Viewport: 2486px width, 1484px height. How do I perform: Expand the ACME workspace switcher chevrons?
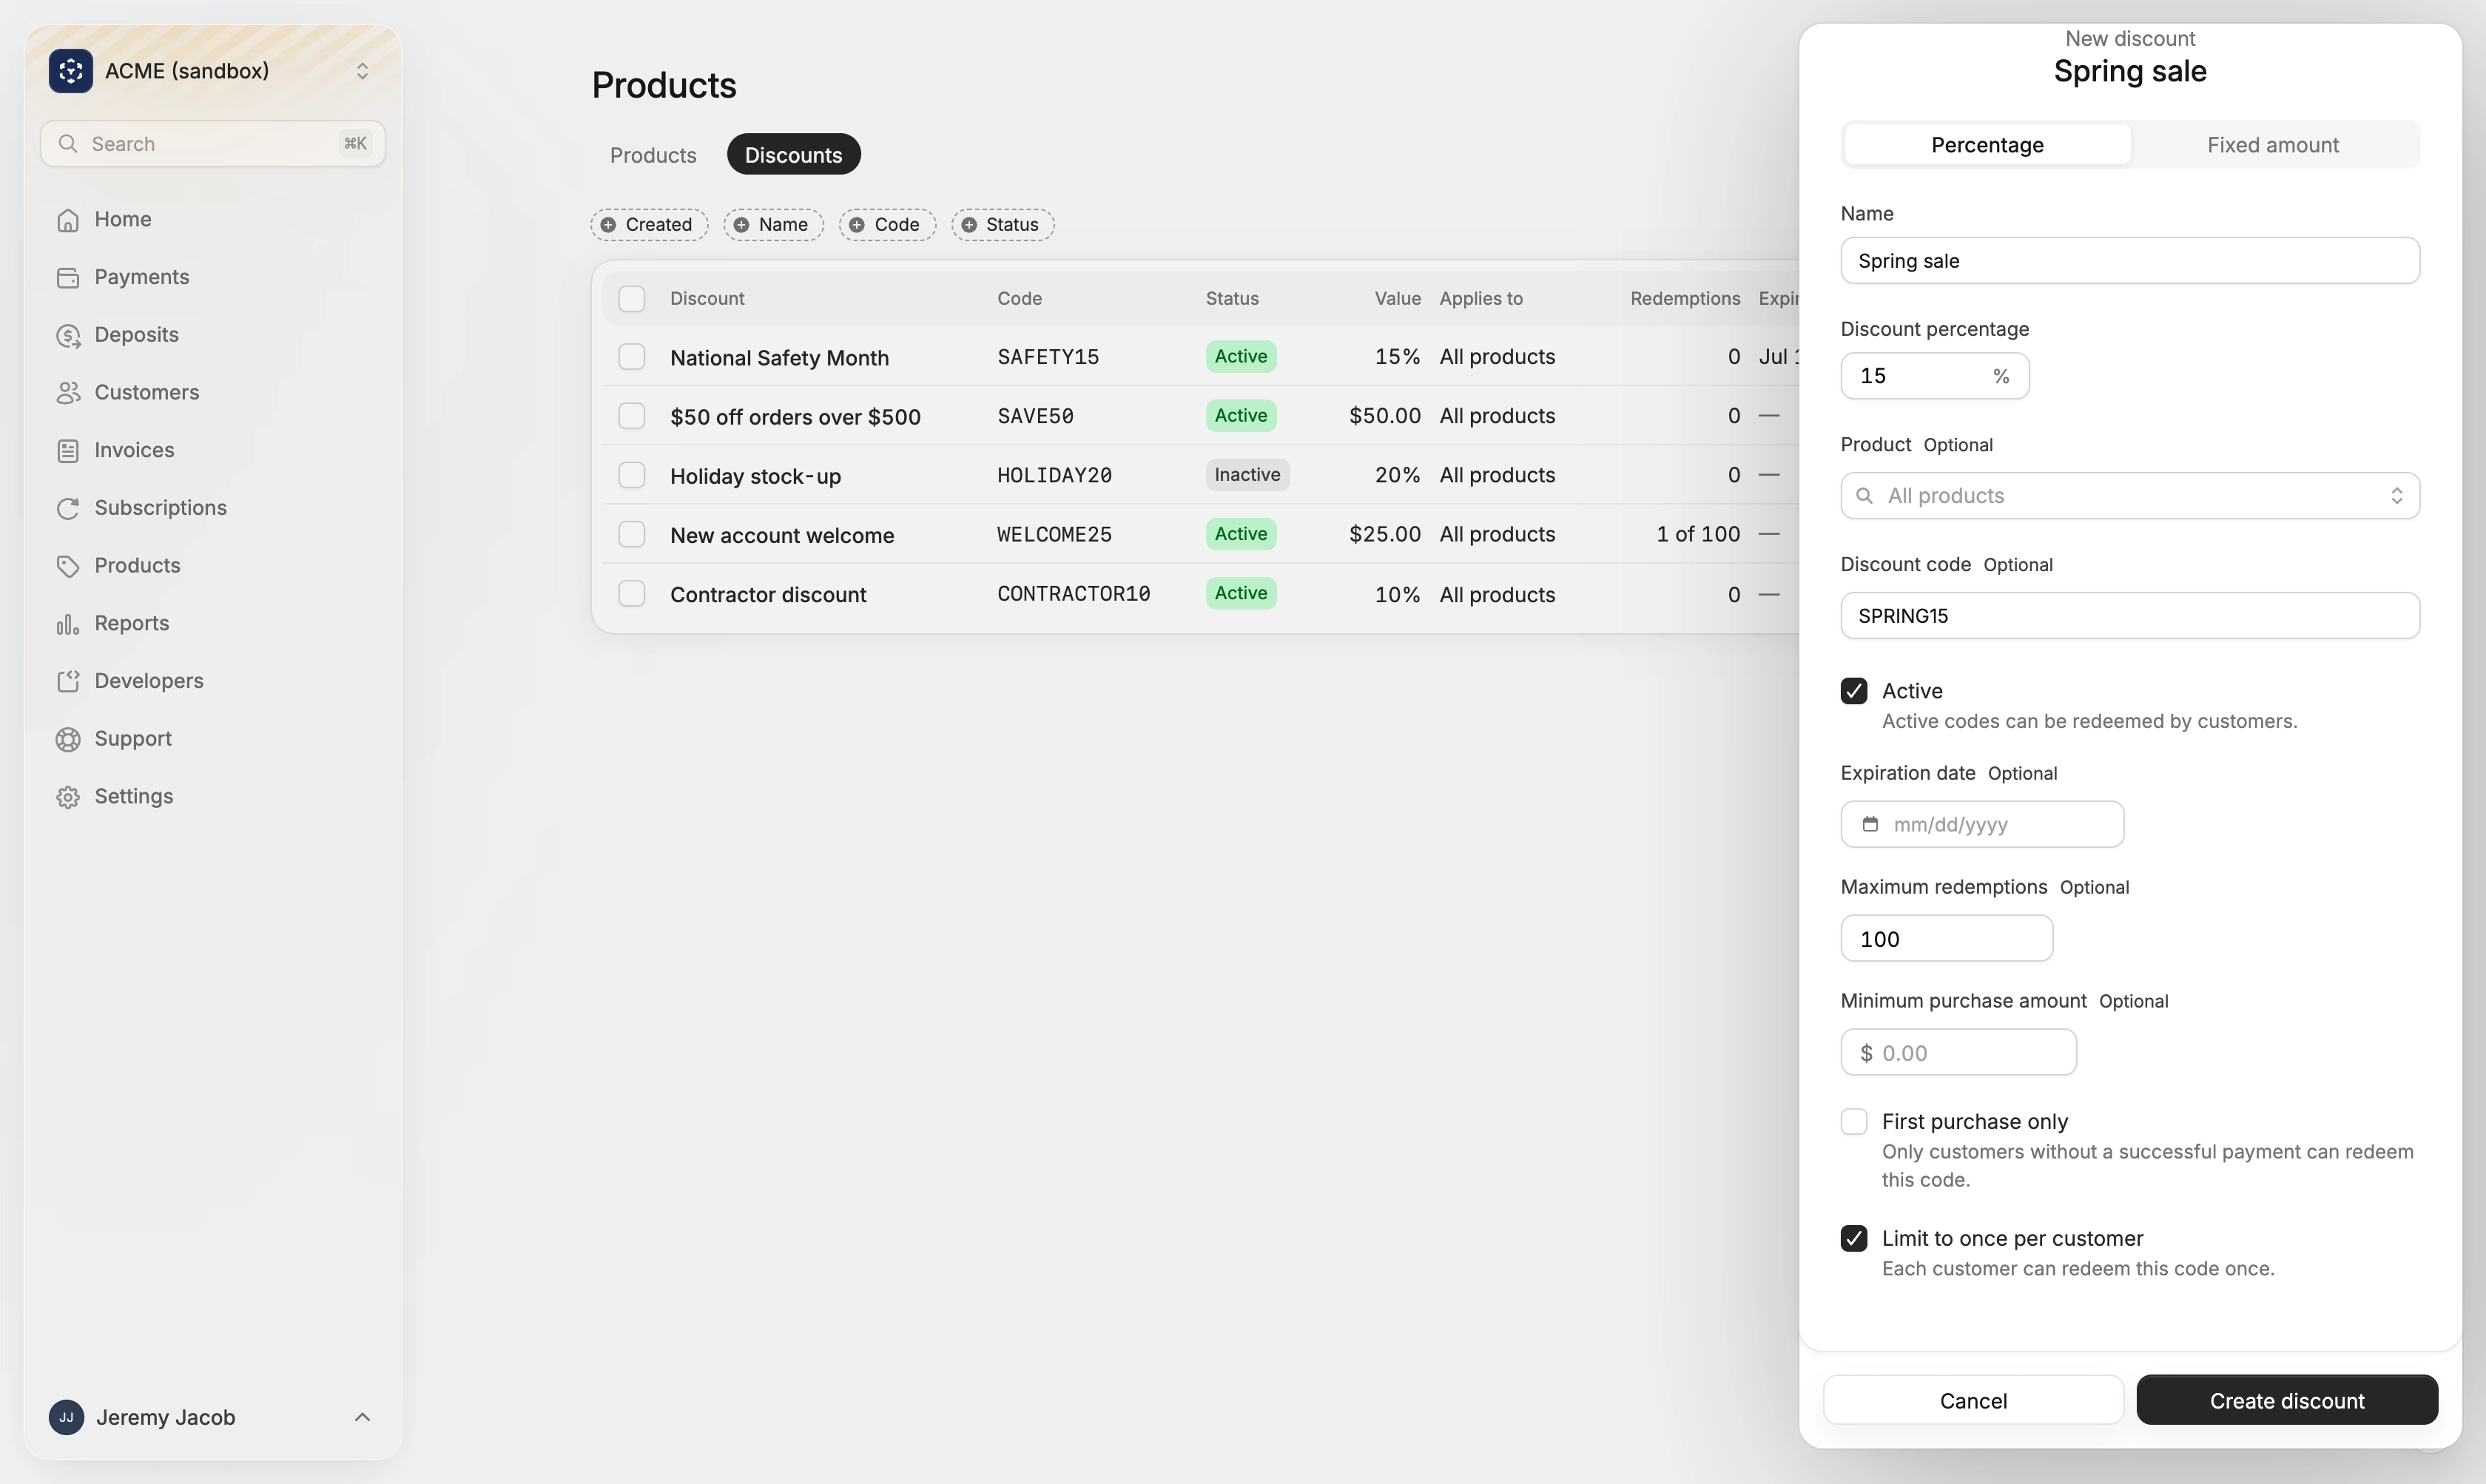point(362,71)
